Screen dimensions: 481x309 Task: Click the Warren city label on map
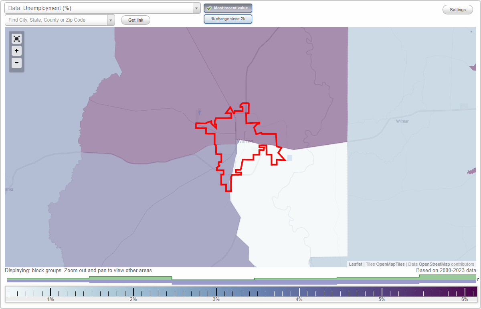coord(245,141)
